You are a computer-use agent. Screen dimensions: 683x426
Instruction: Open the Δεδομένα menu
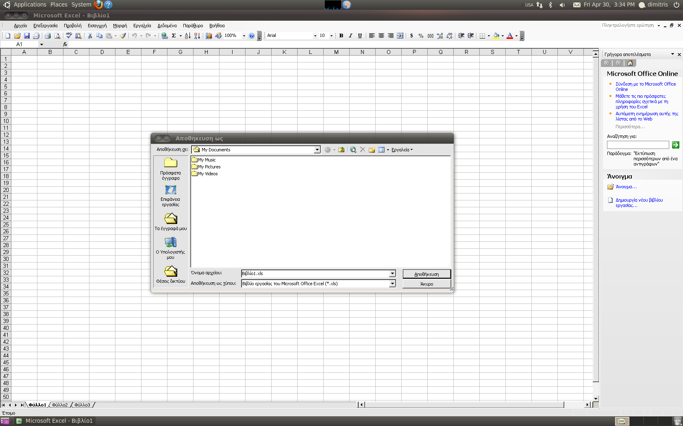(x=167, y=26)
